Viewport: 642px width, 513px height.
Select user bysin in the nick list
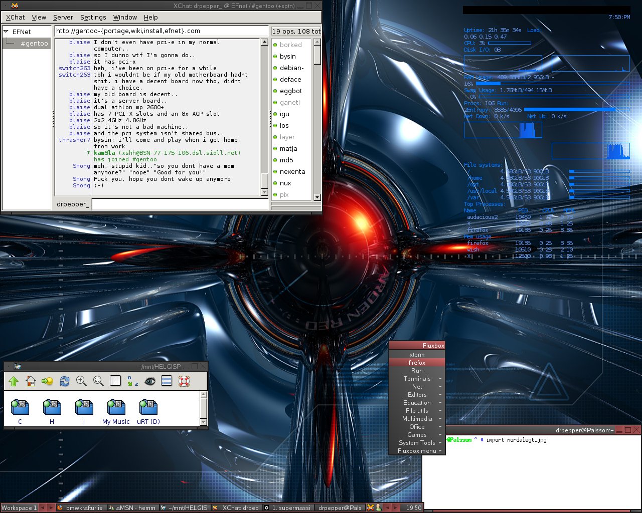click(288, 57)
